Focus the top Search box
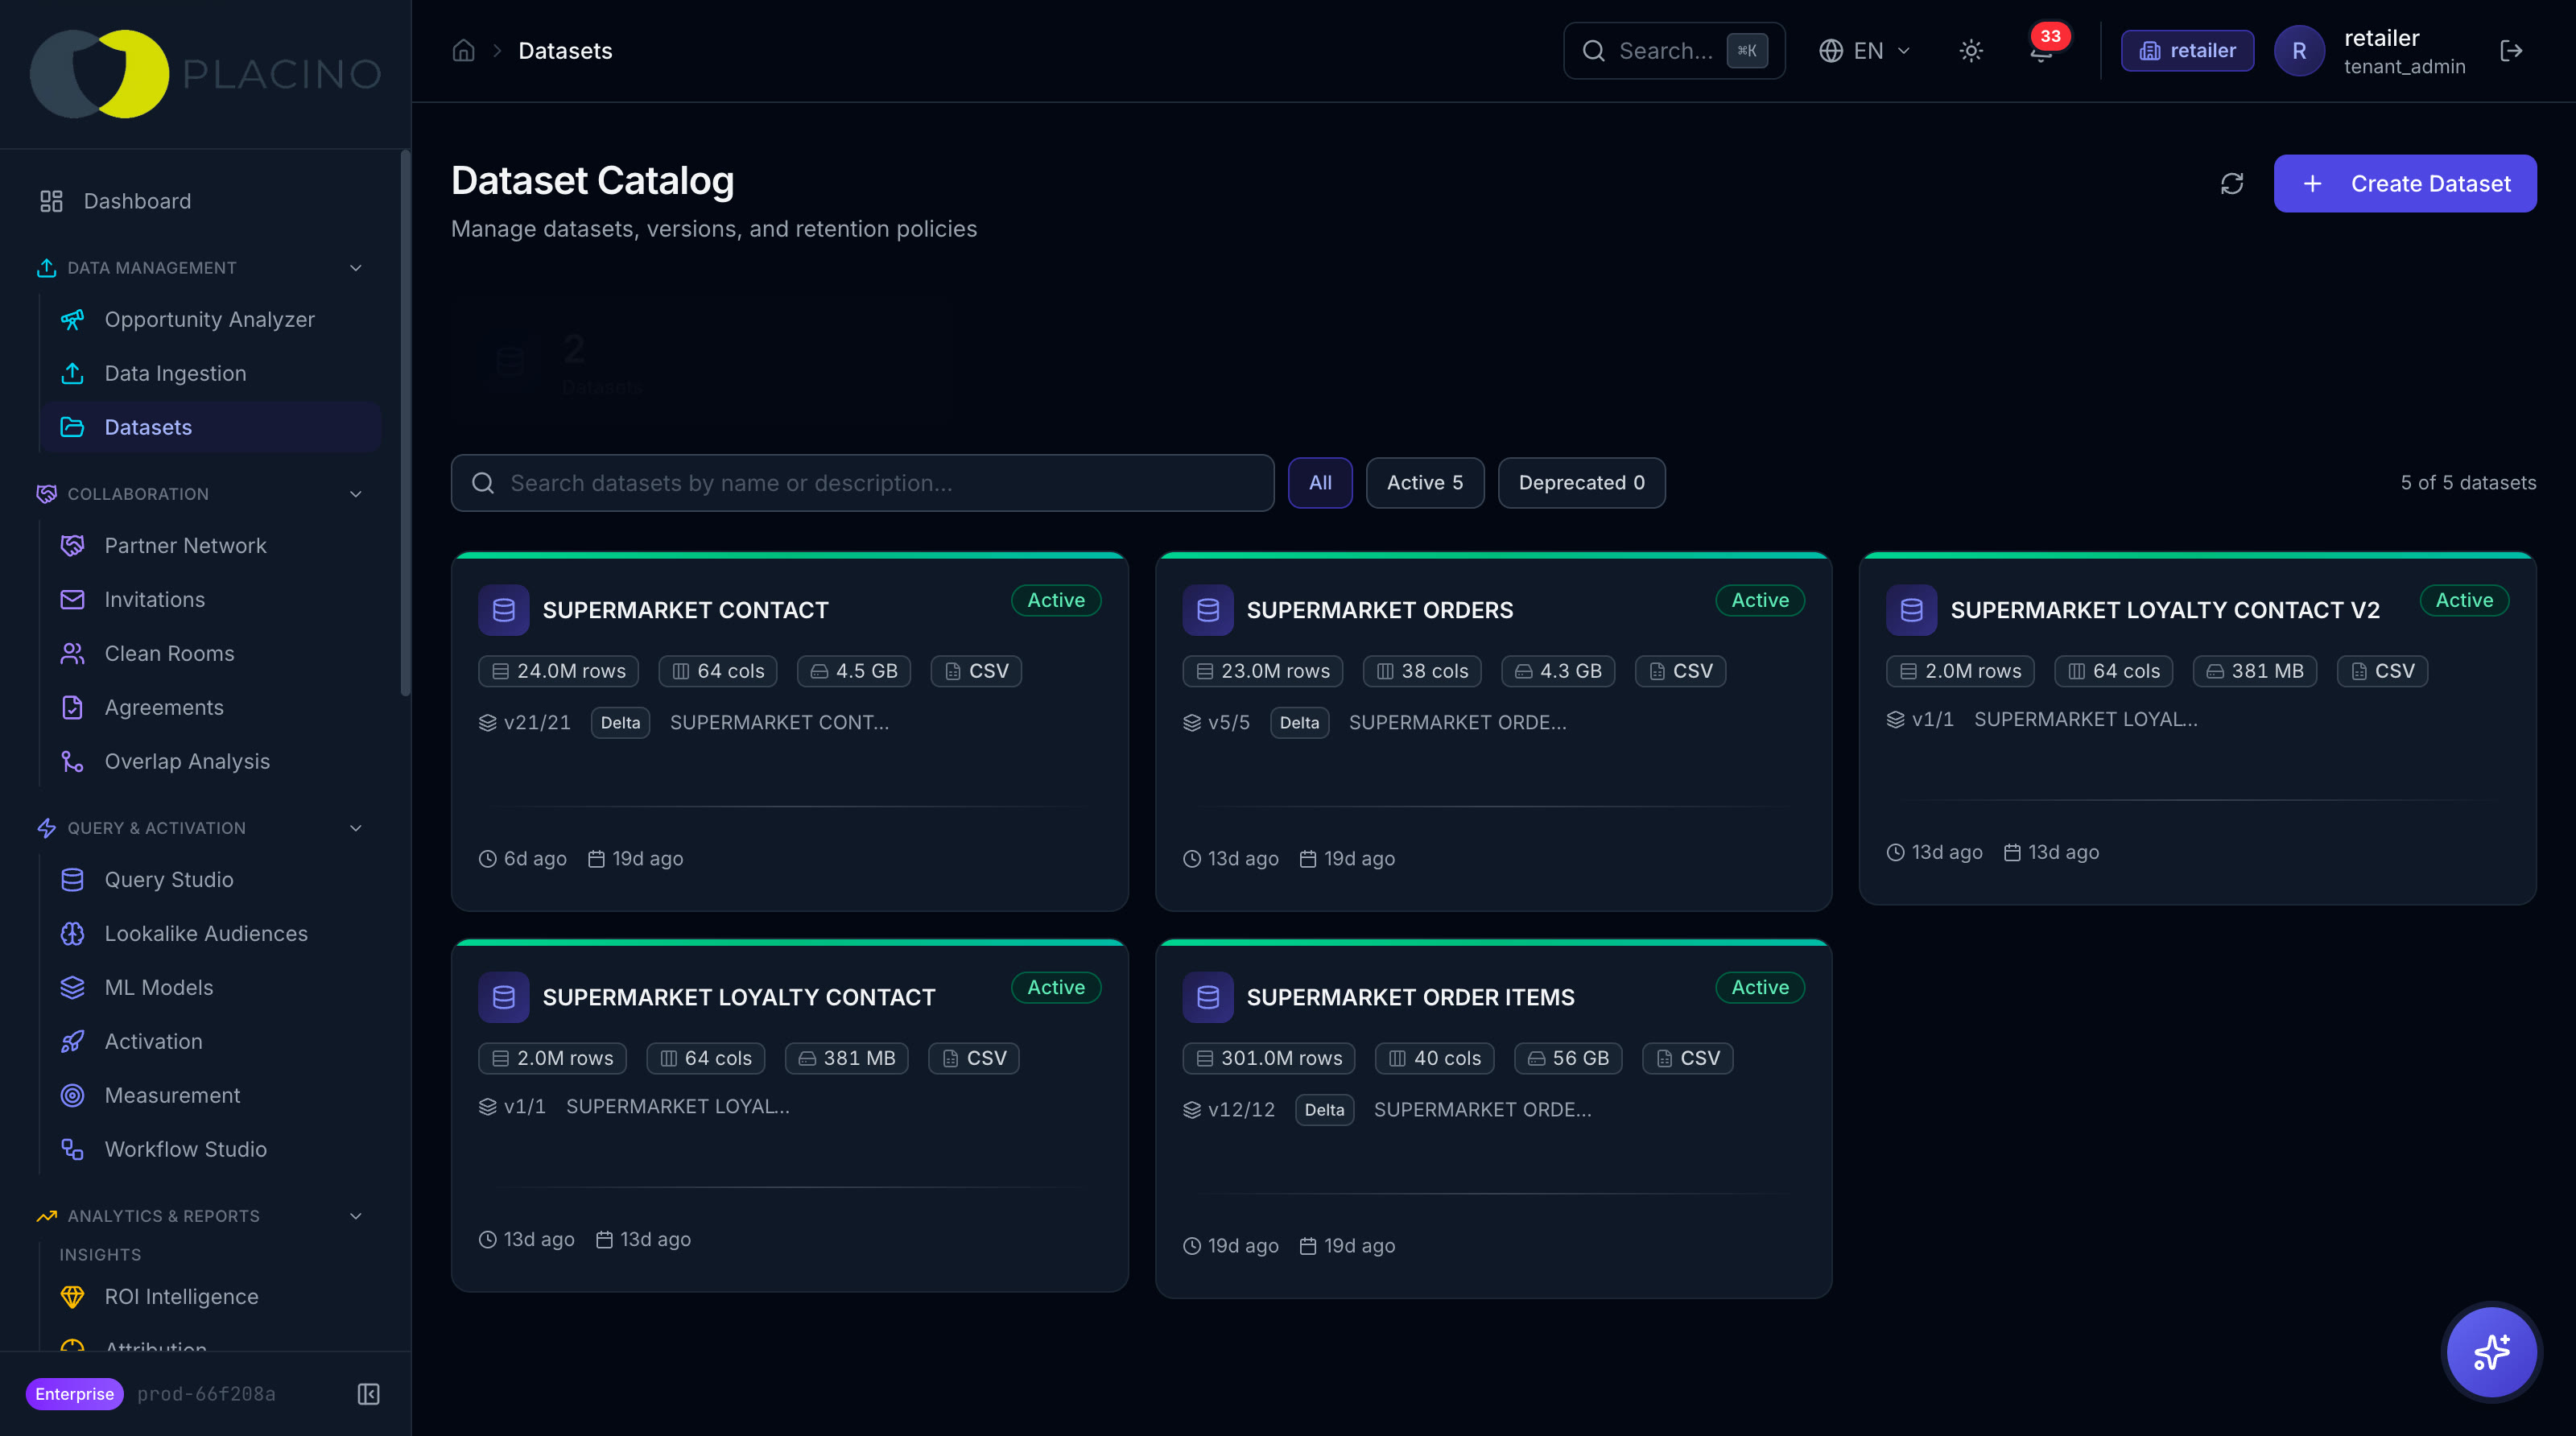The height and width of the screenshot is (1436, 2576). (x=1674, y=51)
